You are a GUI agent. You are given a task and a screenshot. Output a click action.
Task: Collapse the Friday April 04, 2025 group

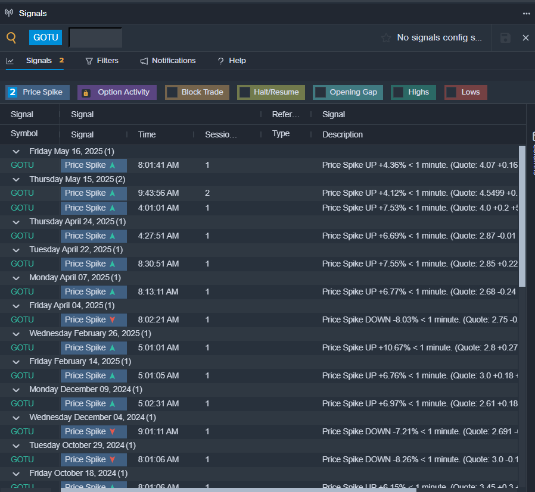pos(16,306)
